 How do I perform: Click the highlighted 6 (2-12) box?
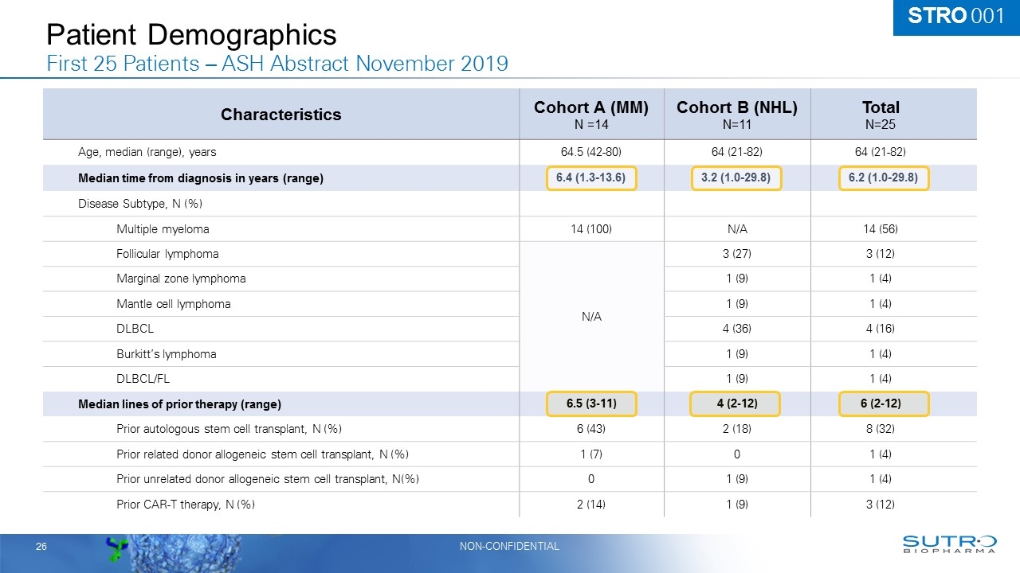coord(885,404)
